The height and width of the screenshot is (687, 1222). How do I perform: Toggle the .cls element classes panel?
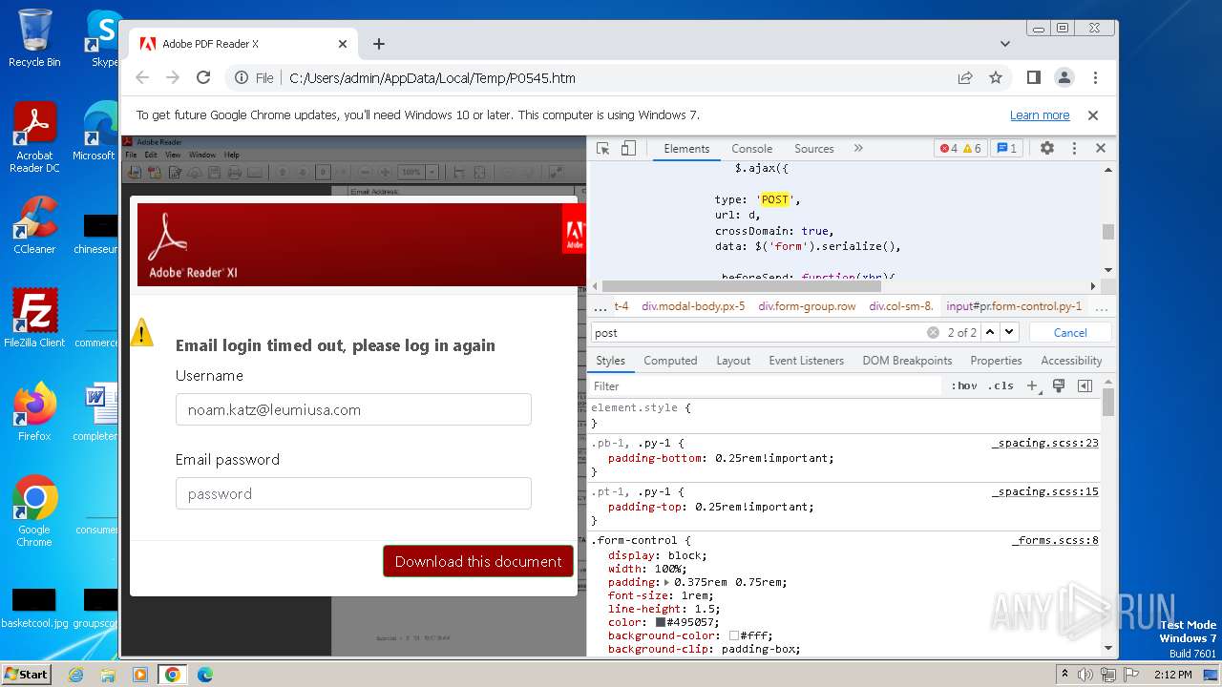tap(1001, 385)
